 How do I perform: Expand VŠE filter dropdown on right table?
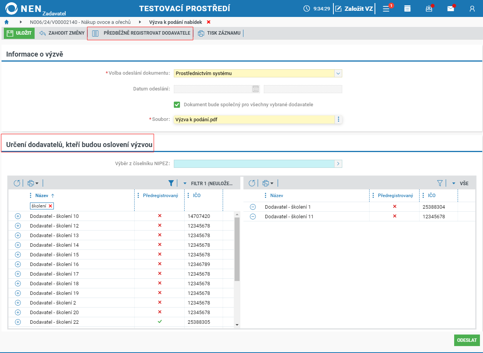(453, 183)
